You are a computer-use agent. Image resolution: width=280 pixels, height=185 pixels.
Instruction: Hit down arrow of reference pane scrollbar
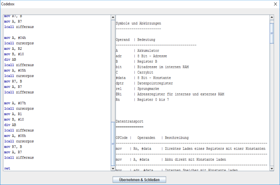pos(272,168)
